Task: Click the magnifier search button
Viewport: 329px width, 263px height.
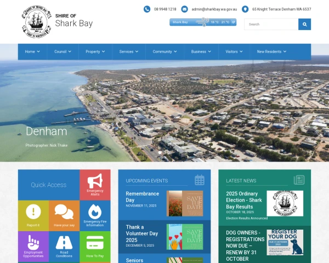Action: (x=305, y=24)
